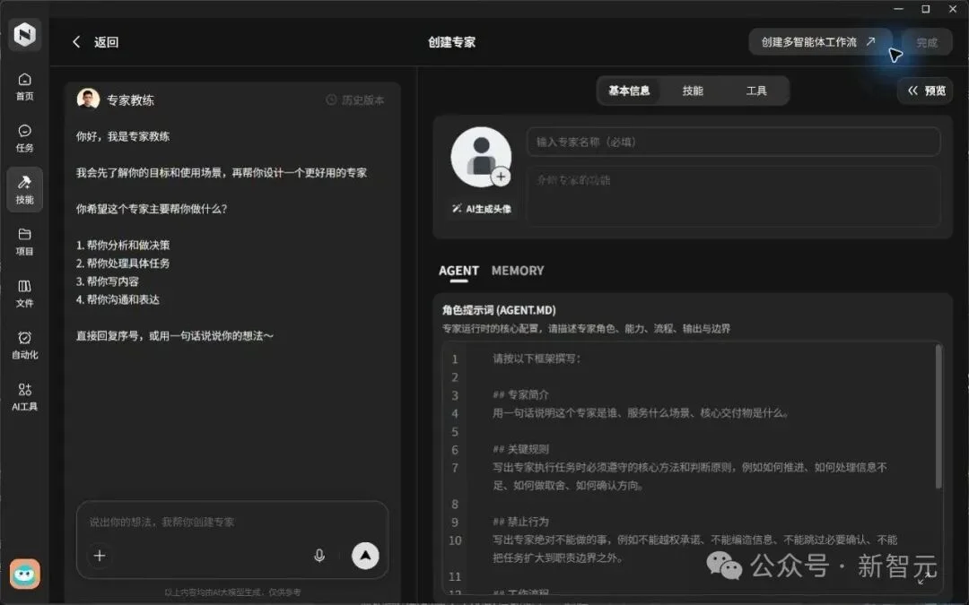
Task: Minimize the application window
Action: [x=898, y=9]
